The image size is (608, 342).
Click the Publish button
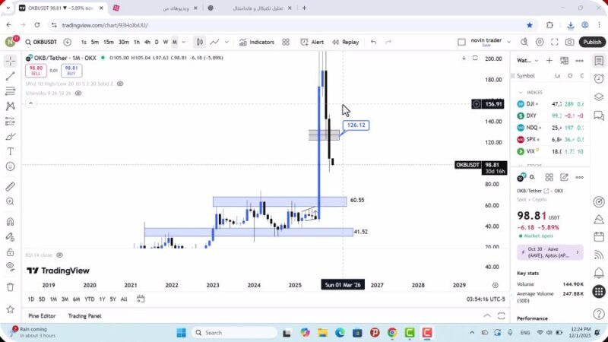pyautogui.click(x=592, y=43)
